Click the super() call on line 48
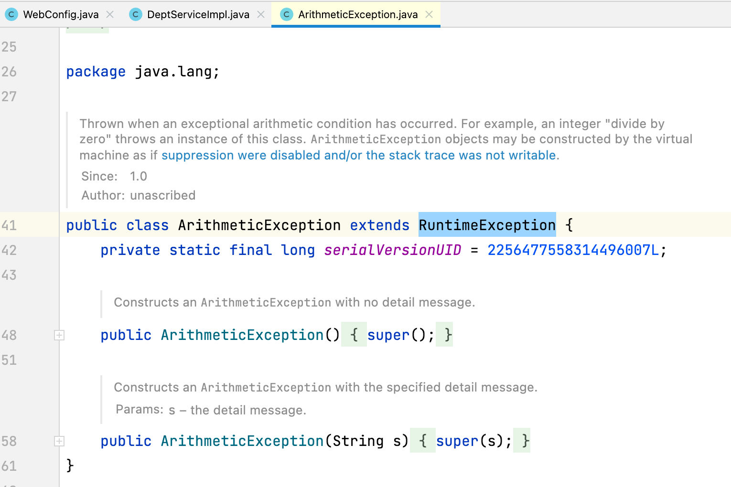This screenshot has height=487, width=731. click(397, 335)
